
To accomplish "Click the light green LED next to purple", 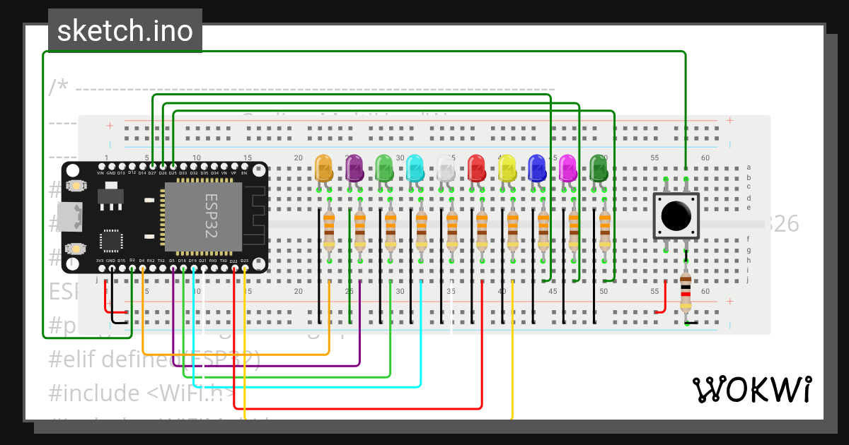I will click(x=384, y=168).
